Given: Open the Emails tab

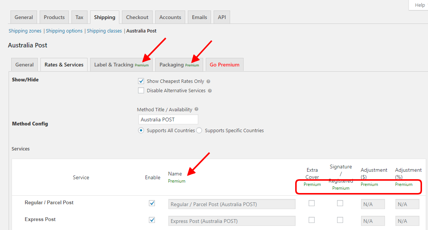Looking at the screenshot, I should (199, 17).
